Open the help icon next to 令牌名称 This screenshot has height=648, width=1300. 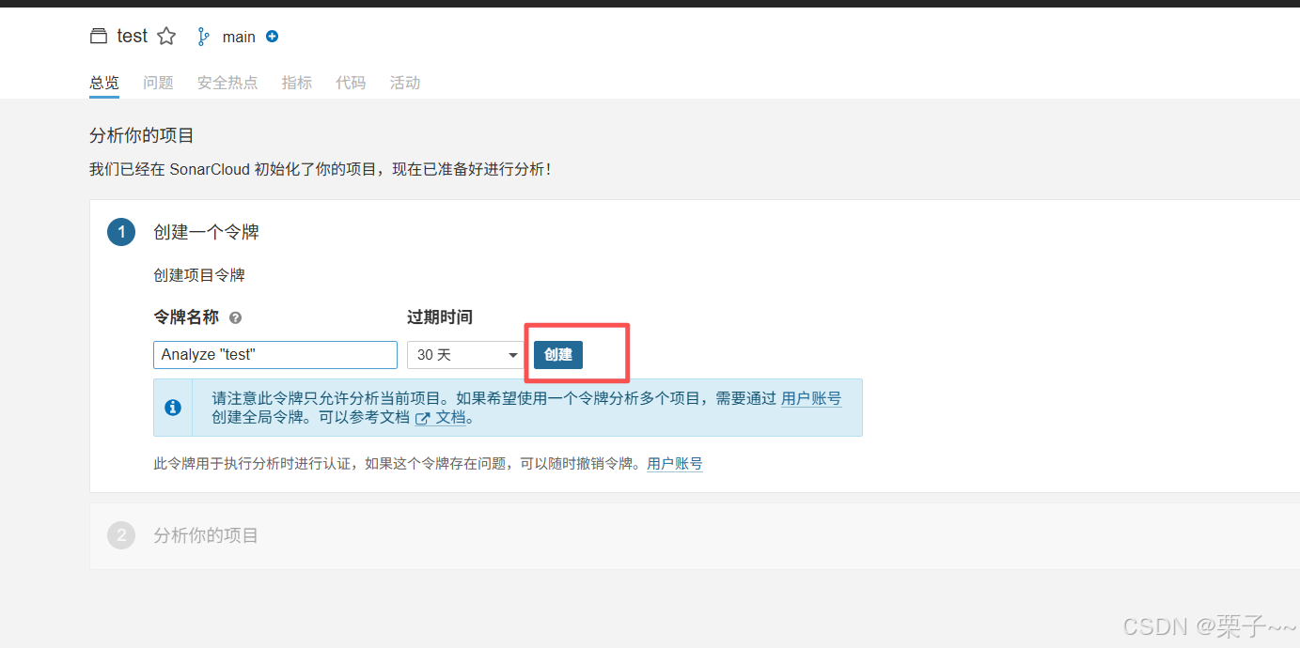tap(235, 317)
